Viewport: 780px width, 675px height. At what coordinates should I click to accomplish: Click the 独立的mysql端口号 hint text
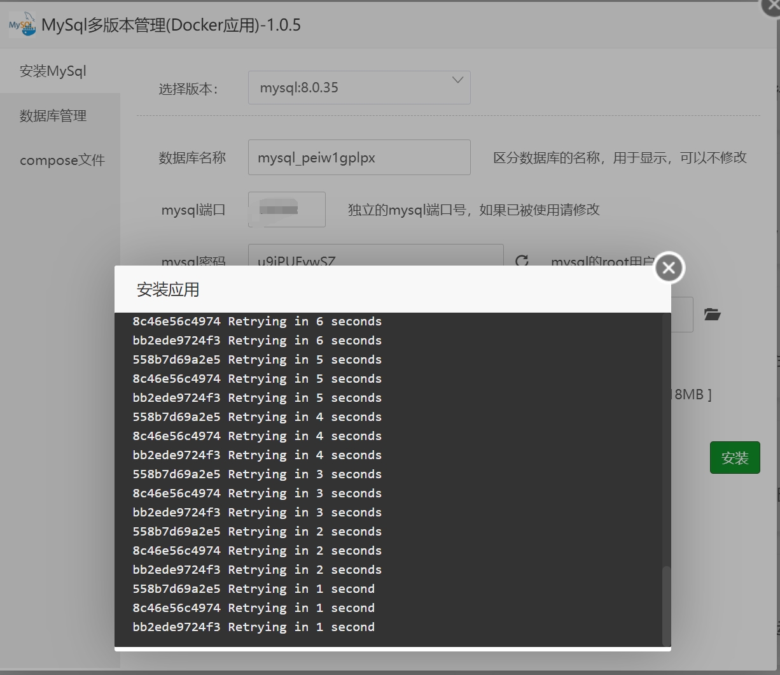tap(473, 210)
